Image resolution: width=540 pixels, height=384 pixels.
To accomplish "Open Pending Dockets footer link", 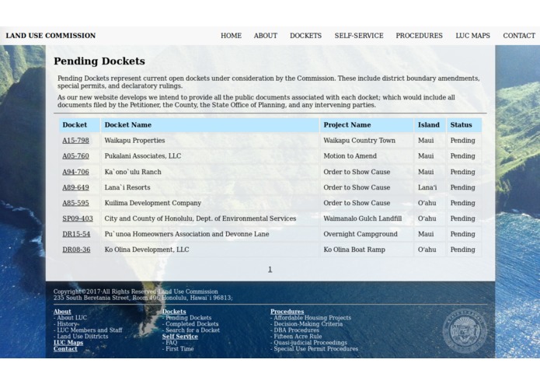I will click(x=188, y=317).
